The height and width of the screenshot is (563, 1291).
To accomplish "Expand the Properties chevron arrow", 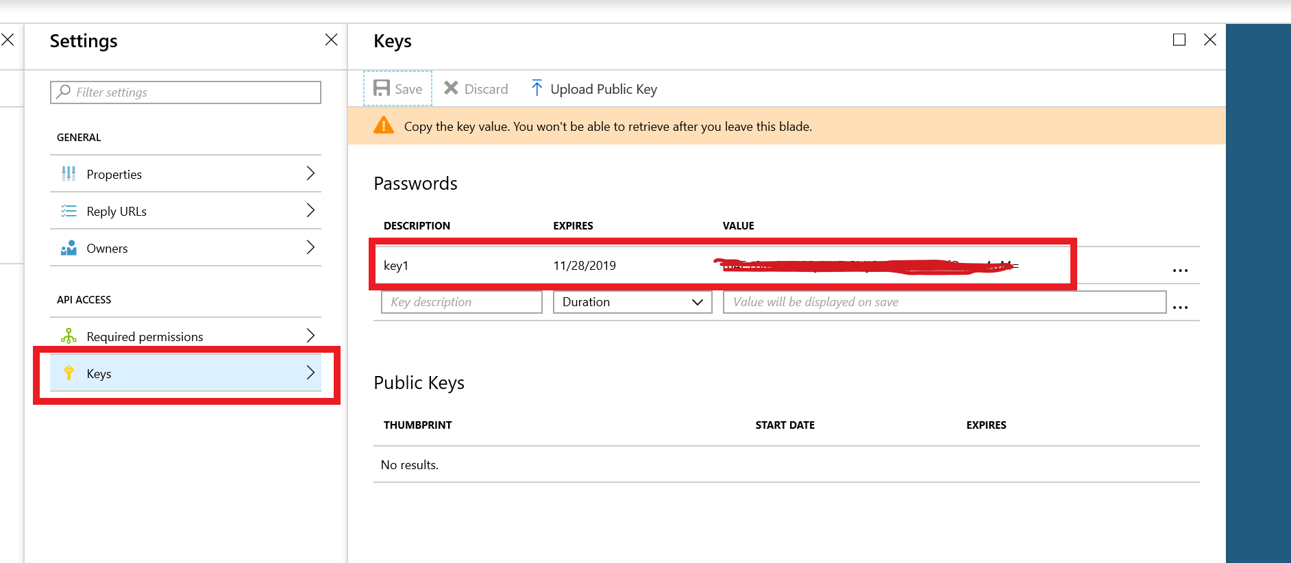I will (x=310, y=173).
